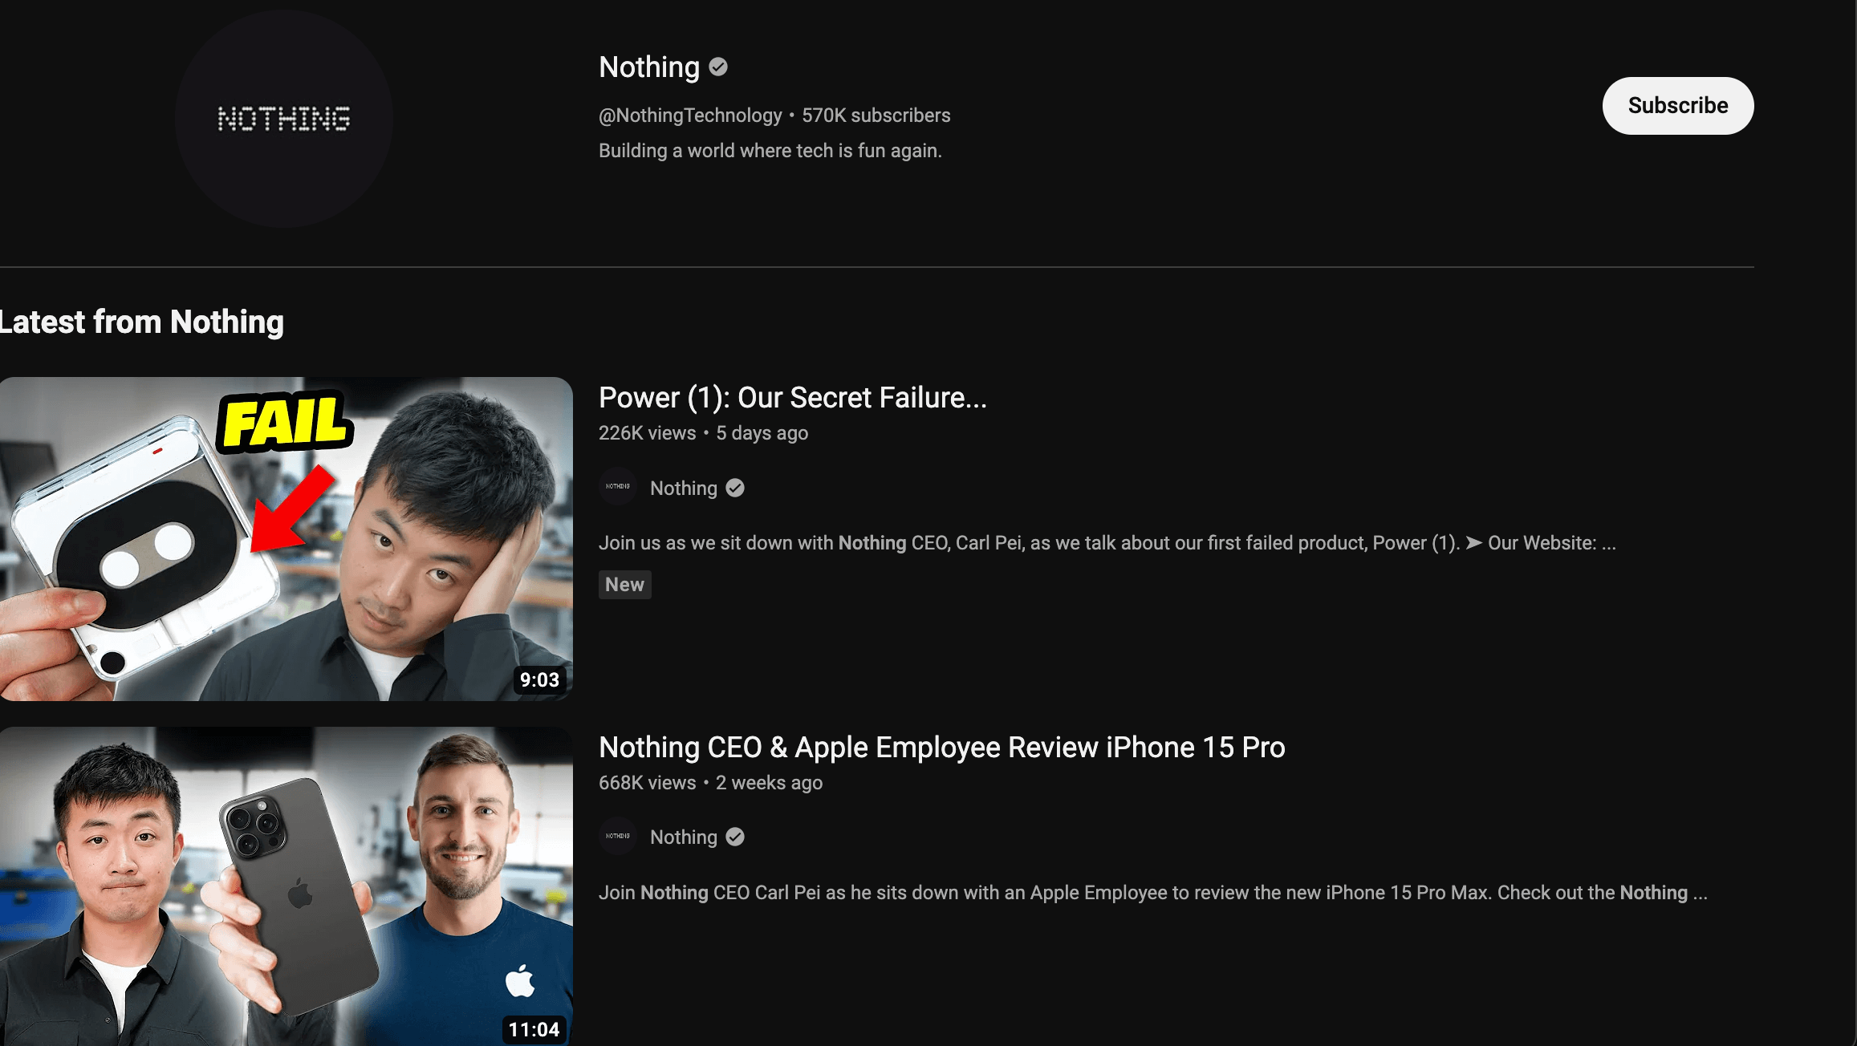Click the 11:04 duration badge

click(x=534, y=1029)
